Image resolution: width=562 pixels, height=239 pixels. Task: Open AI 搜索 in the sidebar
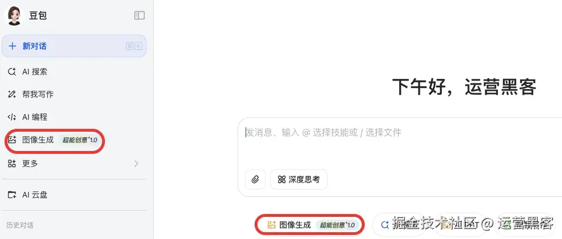click(27, 72)
